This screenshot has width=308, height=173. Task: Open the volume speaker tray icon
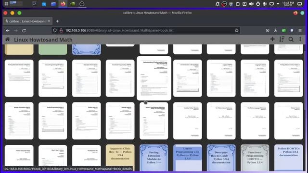pyautogui.click(x=251, y=4)
